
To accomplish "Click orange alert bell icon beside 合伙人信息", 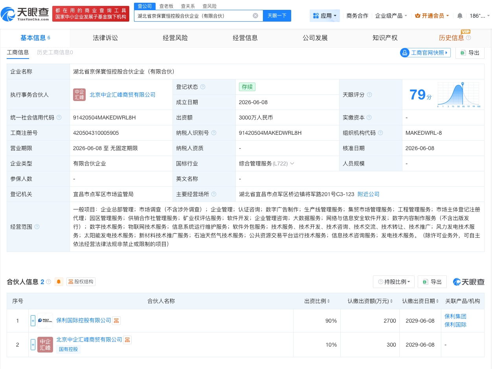I will point(59,282).
